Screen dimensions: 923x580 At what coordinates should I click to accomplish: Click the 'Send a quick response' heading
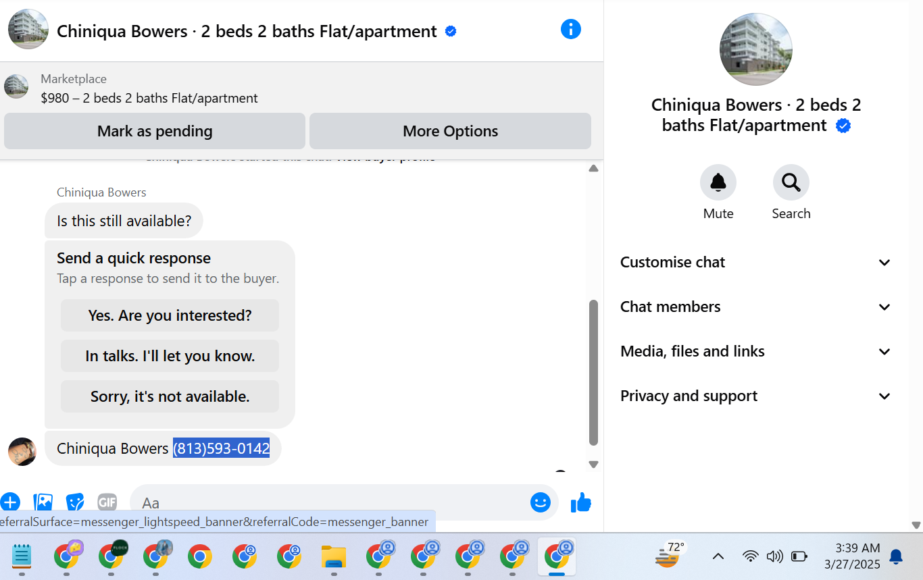click(134, 258)
